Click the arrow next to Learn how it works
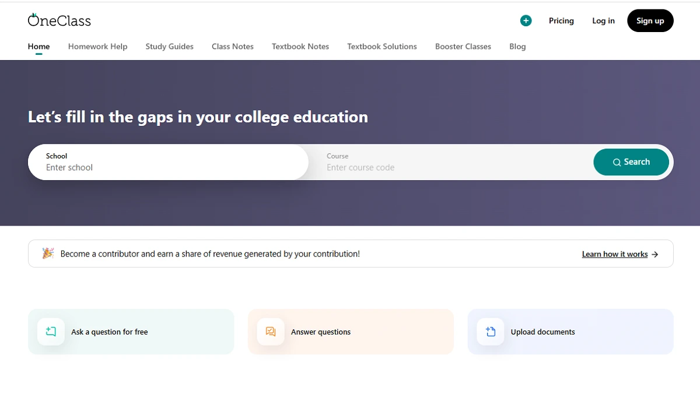 click(655, 254)
